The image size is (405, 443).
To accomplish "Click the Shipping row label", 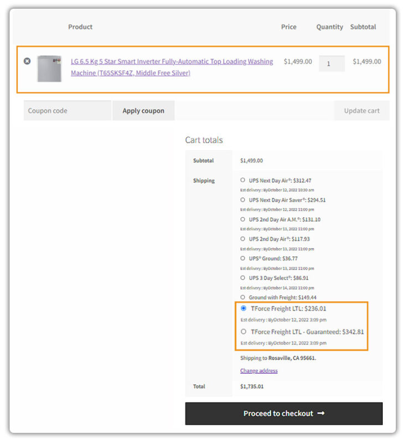I will [204, 181].
